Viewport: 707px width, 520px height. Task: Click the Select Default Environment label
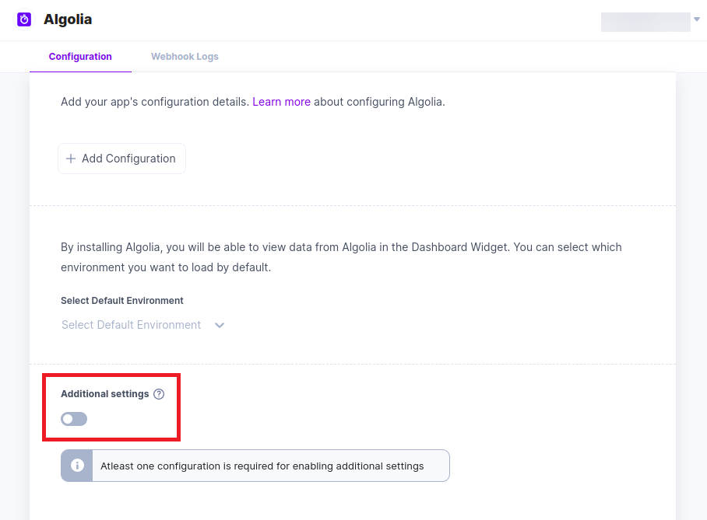[122, 301]
